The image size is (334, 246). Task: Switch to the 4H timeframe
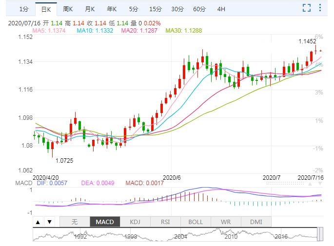(x=221, y=9)
